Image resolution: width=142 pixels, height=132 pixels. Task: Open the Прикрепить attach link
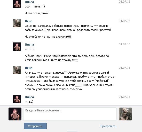coord(108,126)
